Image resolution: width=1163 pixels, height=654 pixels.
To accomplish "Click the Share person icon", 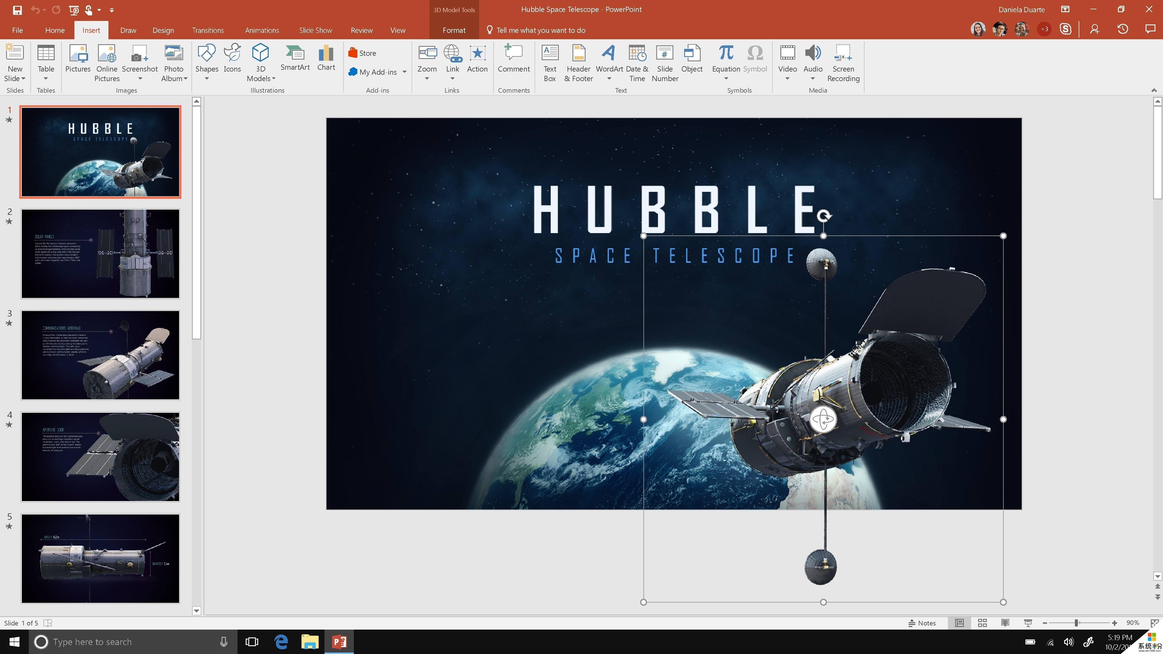I will click(x=1094, y=29).
